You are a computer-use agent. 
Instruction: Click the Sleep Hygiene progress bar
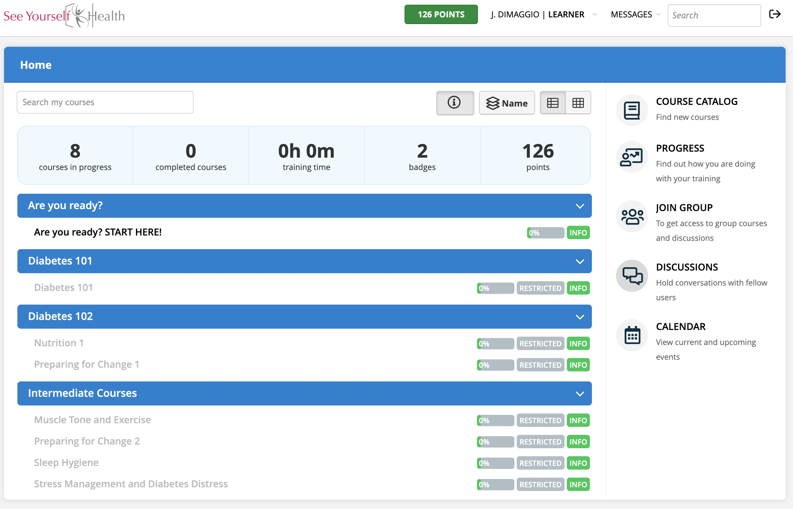click(x=495, y=463)
